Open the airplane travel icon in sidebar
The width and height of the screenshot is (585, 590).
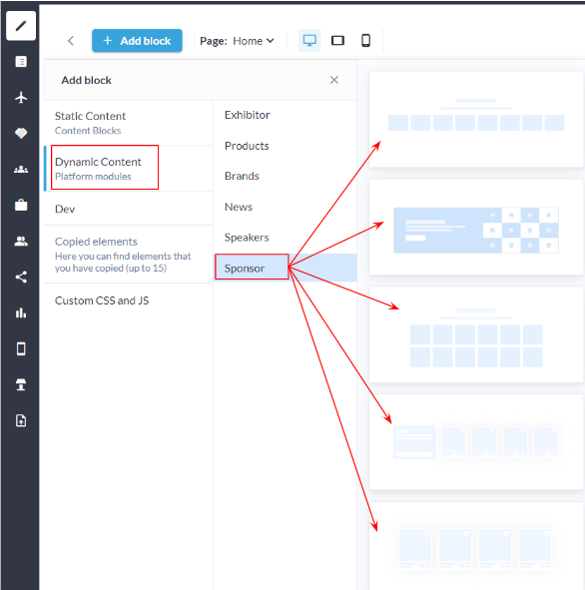click(x=21, y=98)
